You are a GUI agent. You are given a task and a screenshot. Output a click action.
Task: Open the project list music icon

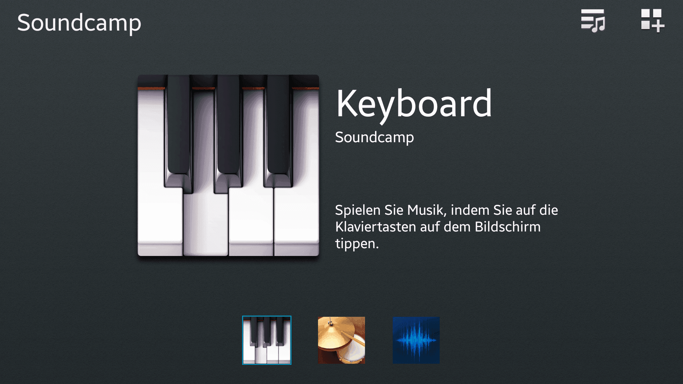point(593,21)
